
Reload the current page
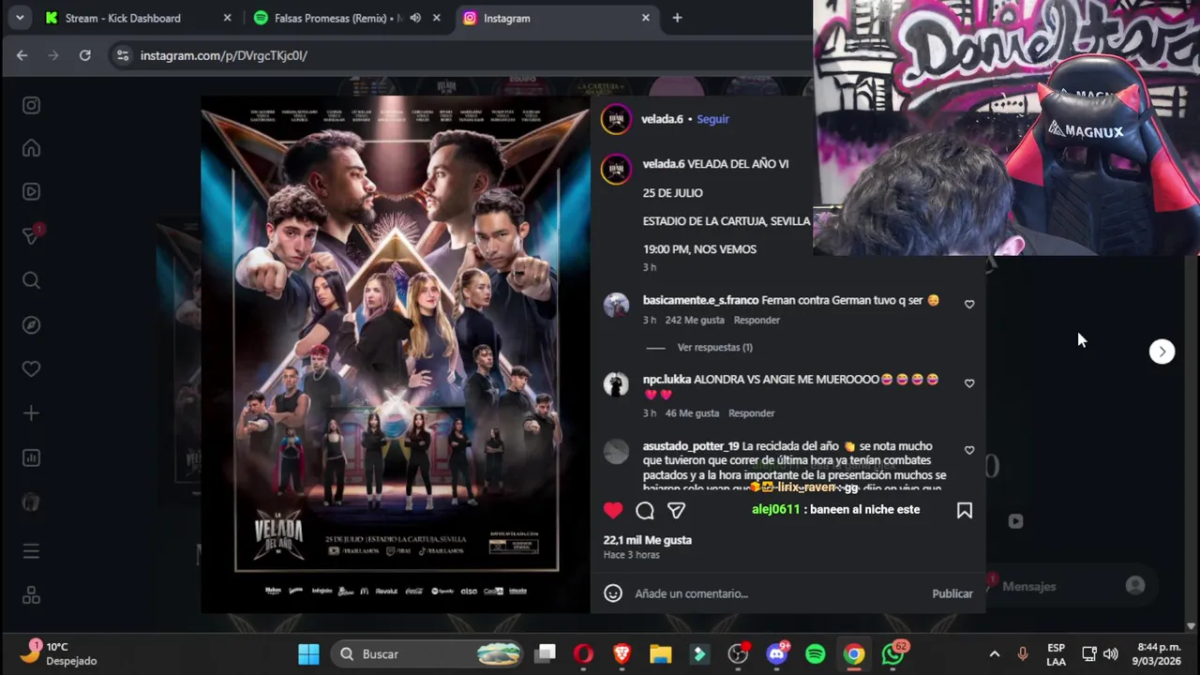tap(84, 55)
